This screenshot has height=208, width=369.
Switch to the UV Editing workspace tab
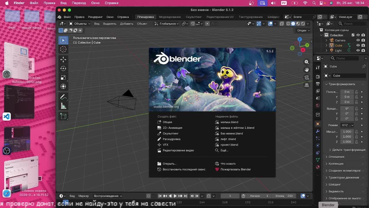pos(220,17)
